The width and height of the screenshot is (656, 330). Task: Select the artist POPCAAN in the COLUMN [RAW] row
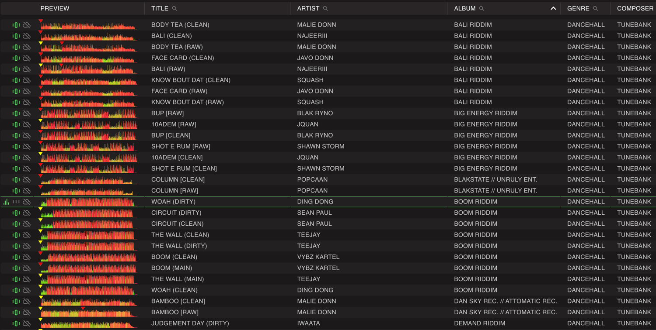click(313, 191)
